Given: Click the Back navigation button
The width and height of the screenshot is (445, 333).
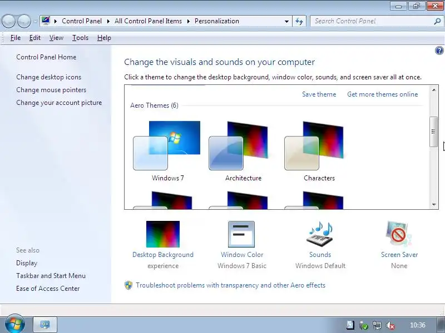Looking at the screenshot, I should tap(8, 21).
